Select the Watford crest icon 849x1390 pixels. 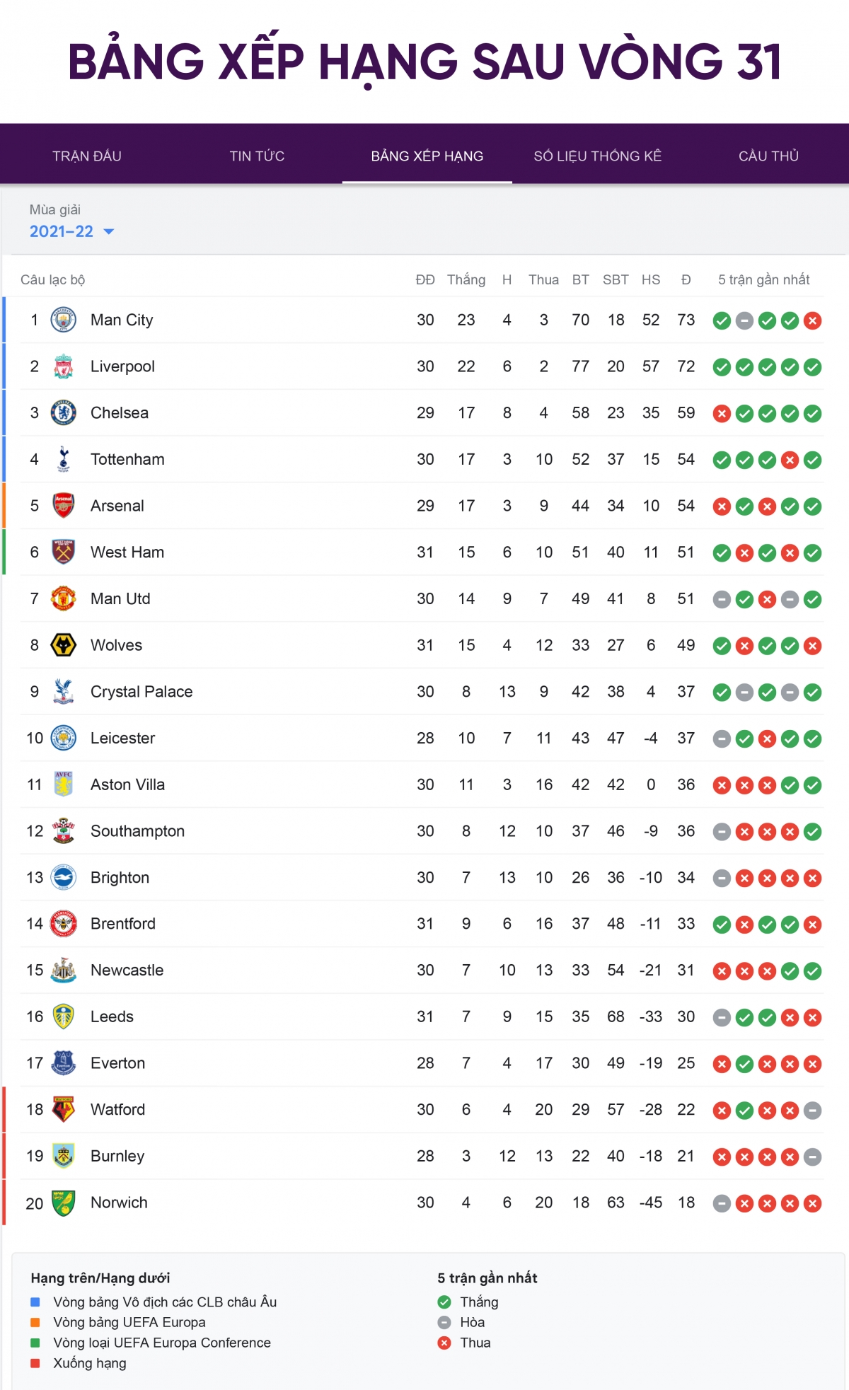tap(64, 1109)
